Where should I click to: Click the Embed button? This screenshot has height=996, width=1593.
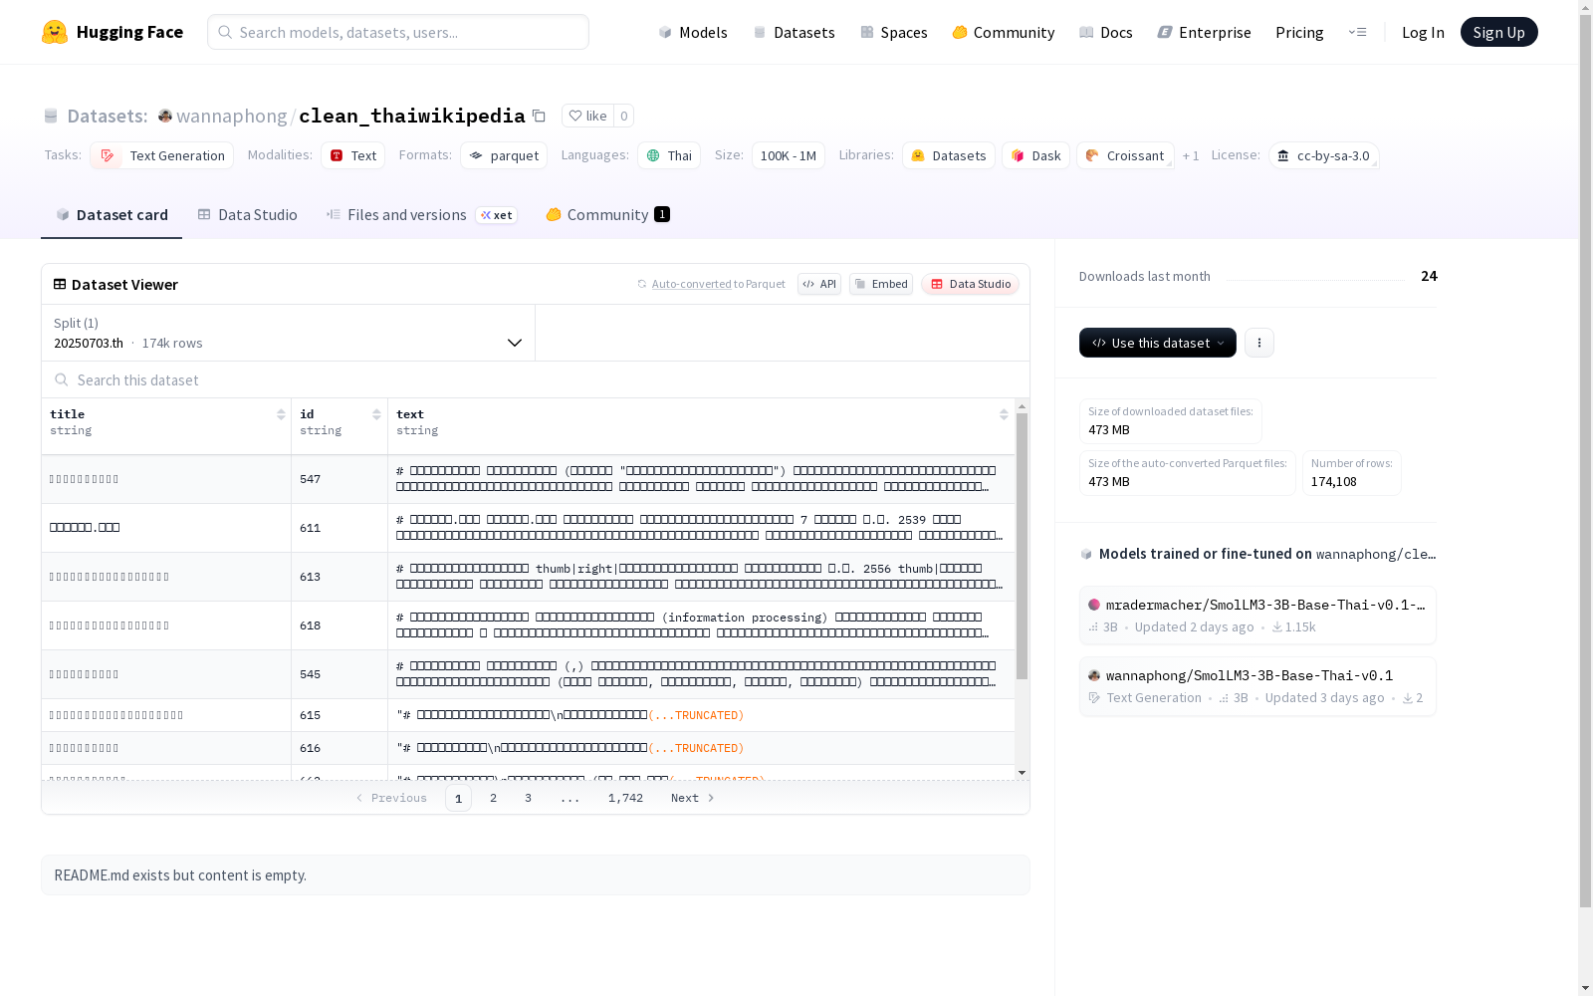coord(881,284)
